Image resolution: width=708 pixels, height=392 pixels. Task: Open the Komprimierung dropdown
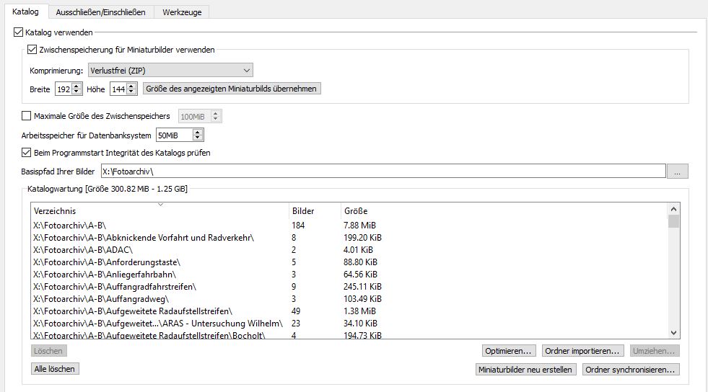(170, 70)
